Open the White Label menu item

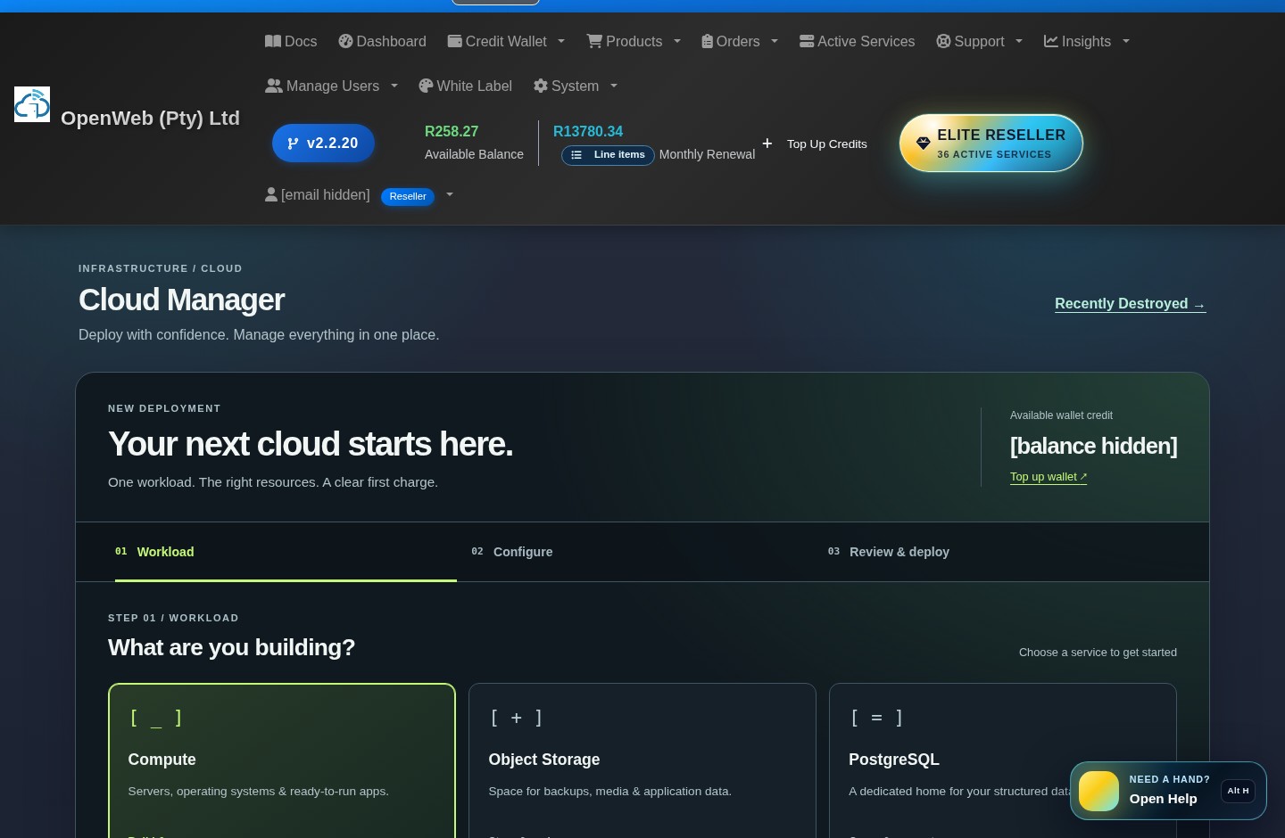coord(465,86)
